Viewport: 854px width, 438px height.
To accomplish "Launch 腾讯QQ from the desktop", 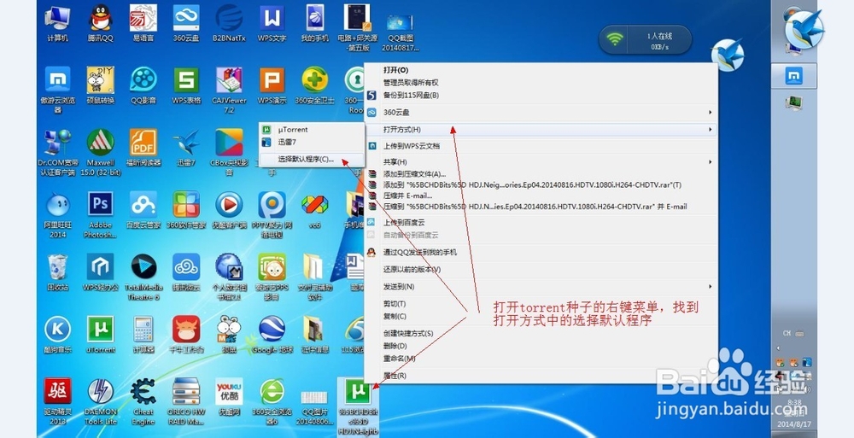I will [x=100, y=23].
